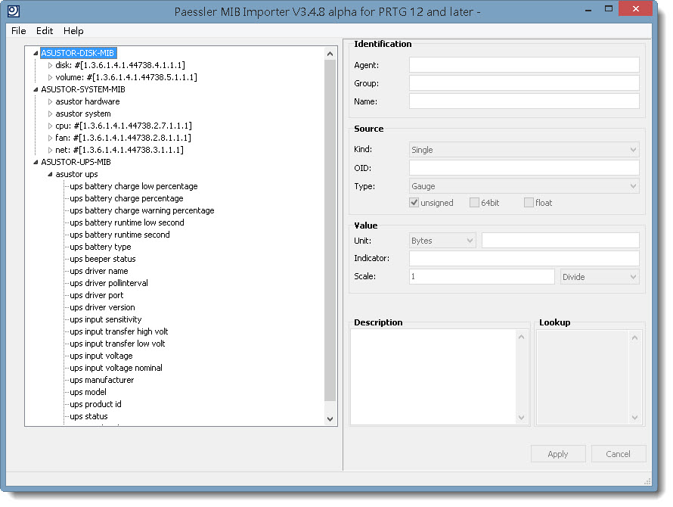Open the Type dropdown showing Gauge
The height and width of the screenshot is (507, 673).
524,186
